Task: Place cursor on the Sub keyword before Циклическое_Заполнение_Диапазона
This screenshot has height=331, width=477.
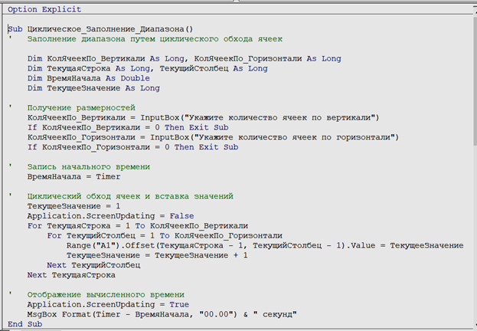Action: [15, 29]
